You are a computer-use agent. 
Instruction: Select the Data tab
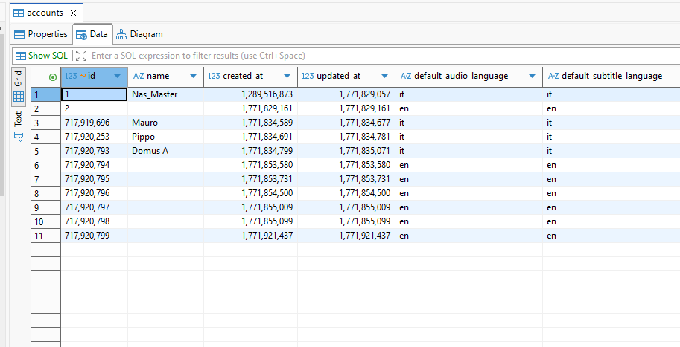pos(92,34)
